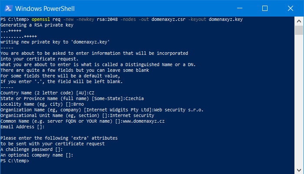The image size is (304, 174).
Task: Click the vertical scrollbar thumb
Action: [299, 30]
